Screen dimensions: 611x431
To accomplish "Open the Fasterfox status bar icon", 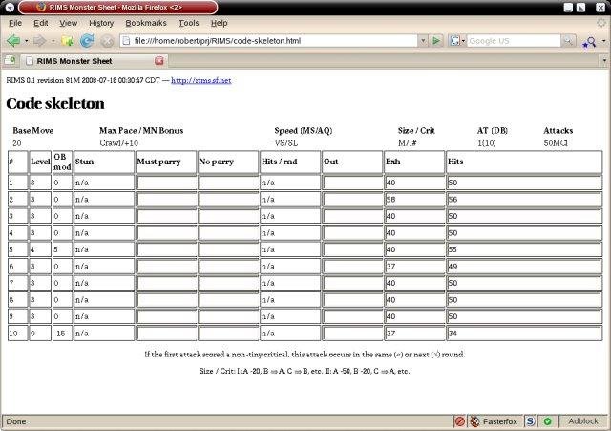I will click(495, 421).
